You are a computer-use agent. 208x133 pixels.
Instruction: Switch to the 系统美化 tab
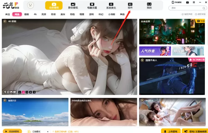(111, 6)
